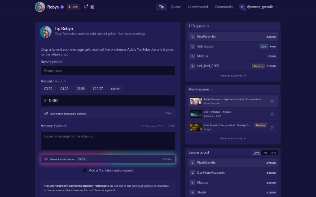Select the Other amount option
This screenshot has width=316, height=197.
pos(115,89)
